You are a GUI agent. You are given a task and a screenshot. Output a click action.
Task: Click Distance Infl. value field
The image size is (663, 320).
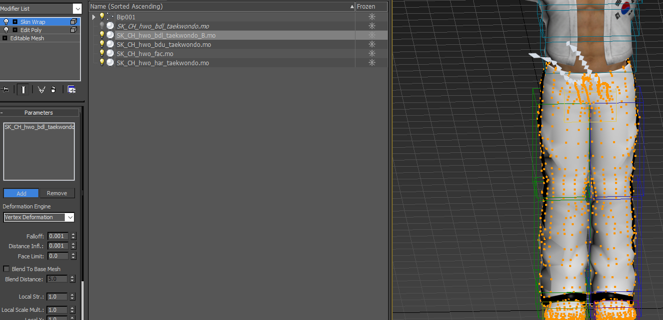coord(58,246)
